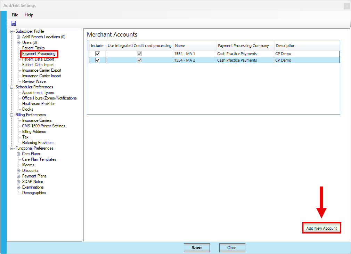This screenshot has width=351, height=254.
Task: Open Care Plan Templates settings
Action: (x=39, y=159)
